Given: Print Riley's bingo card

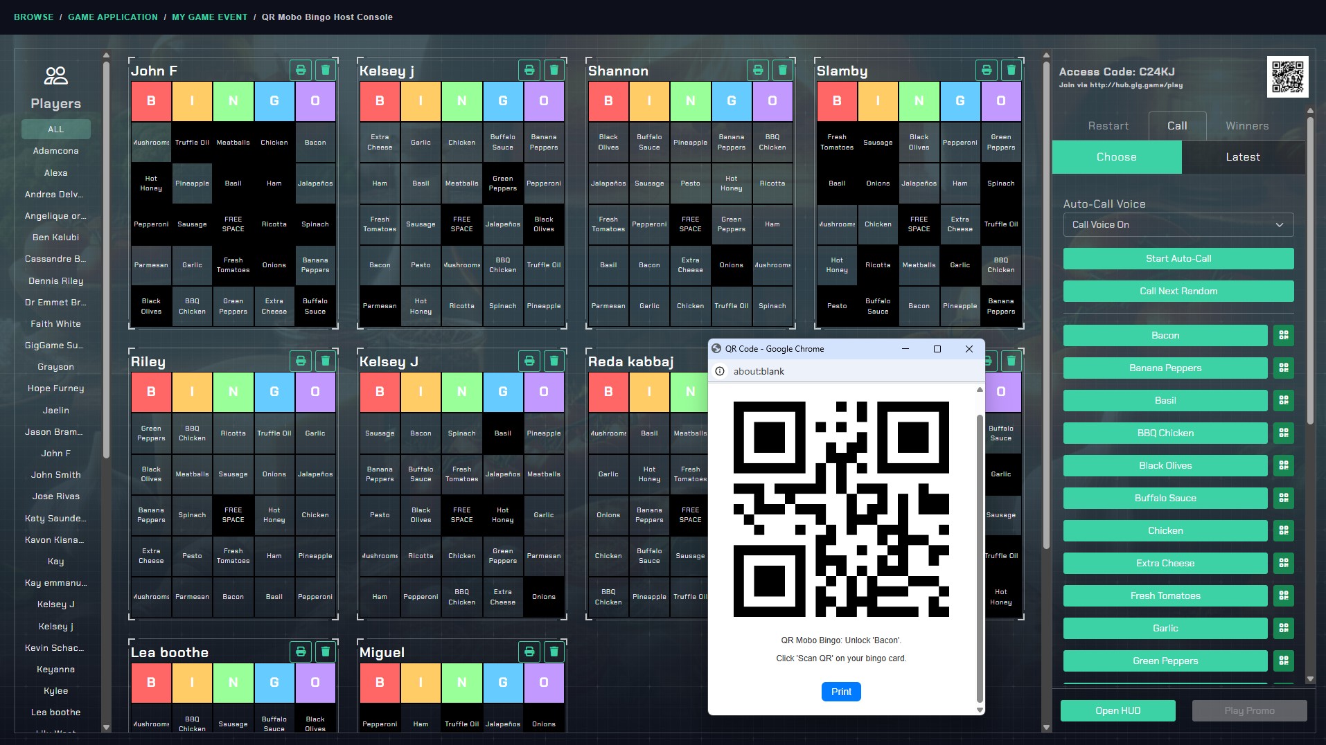Looking at the screenshot, I should point(301,361).
